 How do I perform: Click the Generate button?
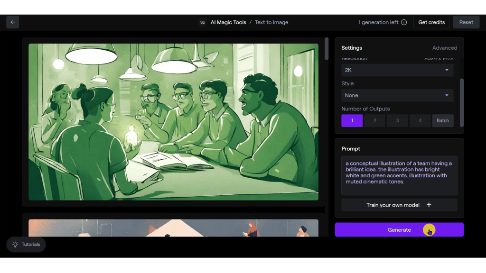click(399, 230)
